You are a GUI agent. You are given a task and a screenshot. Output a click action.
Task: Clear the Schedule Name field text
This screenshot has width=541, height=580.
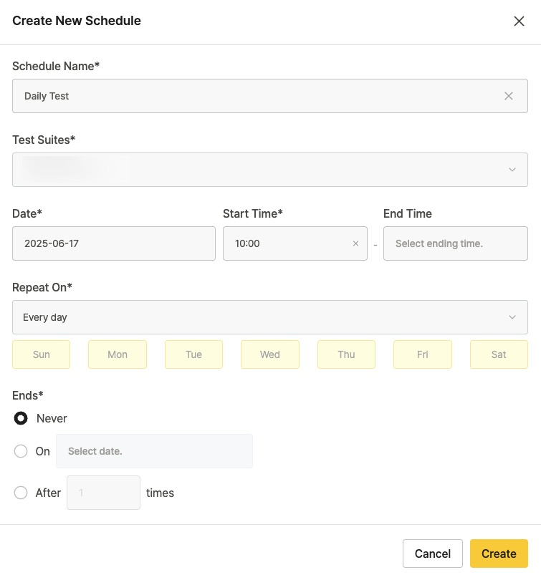click(x=509, y=96)
